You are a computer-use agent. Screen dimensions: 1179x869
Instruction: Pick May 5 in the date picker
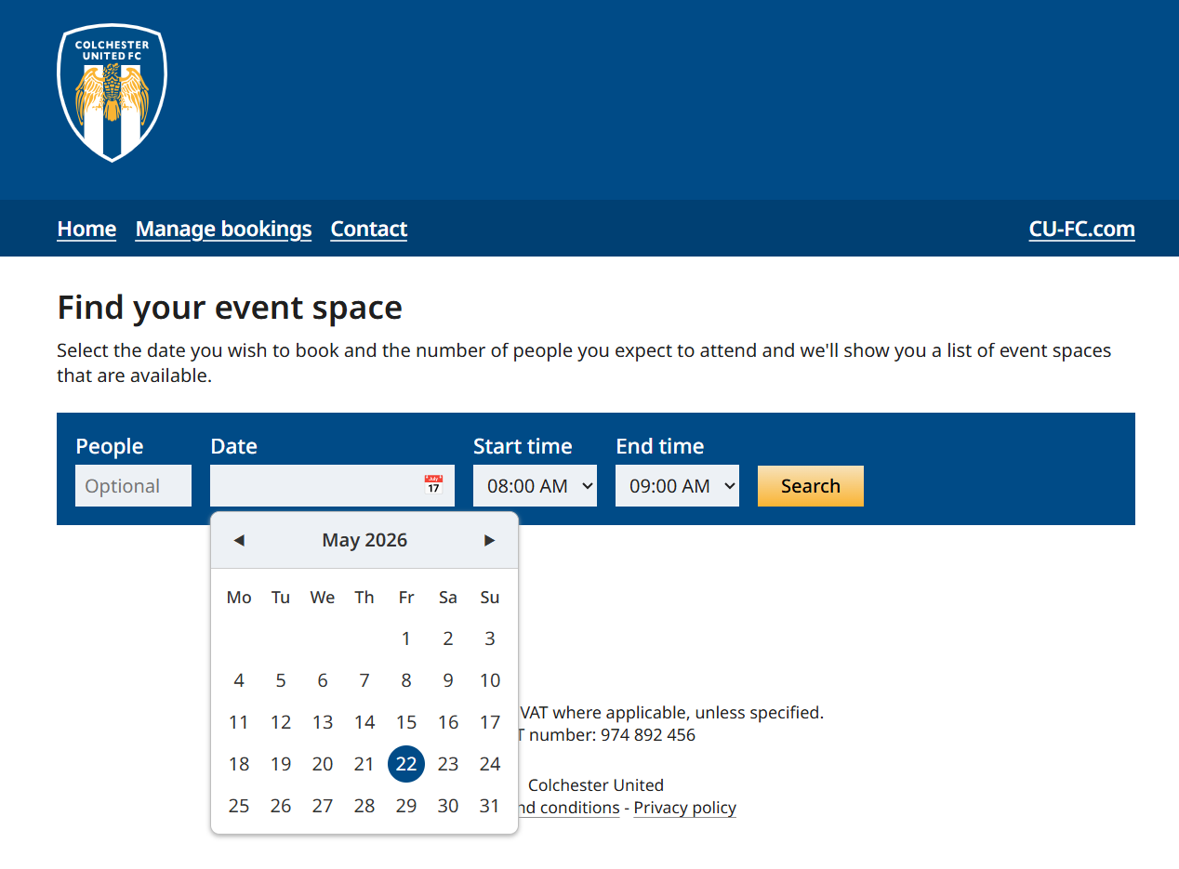point(281,680)
